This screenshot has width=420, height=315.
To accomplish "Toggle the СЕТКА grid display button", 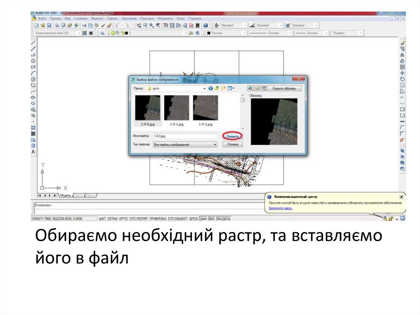I will coord(112,218).
